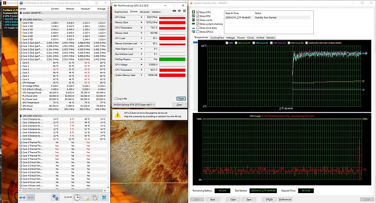Open the GPU Clock sensor dropdown
Screen dimensions: 376x203
point(141,17)
